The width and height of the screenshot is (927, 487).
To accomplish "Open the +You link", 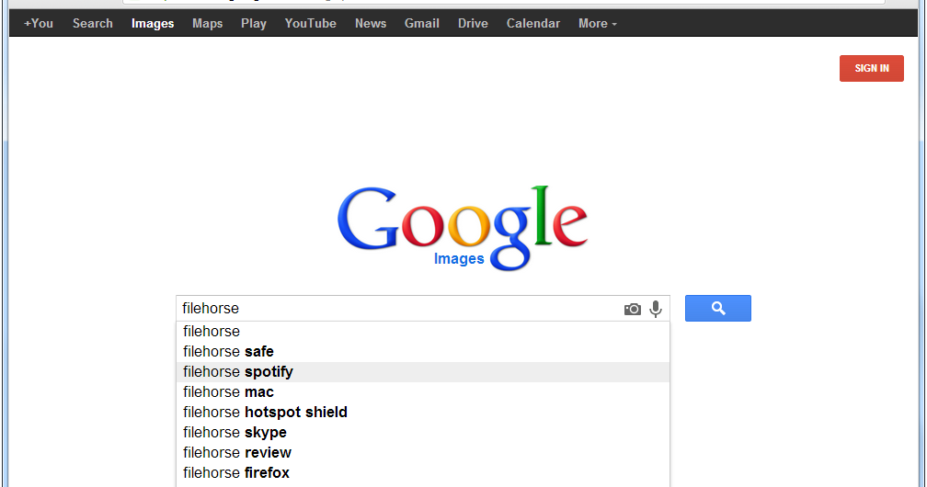I will pos(39,24).
